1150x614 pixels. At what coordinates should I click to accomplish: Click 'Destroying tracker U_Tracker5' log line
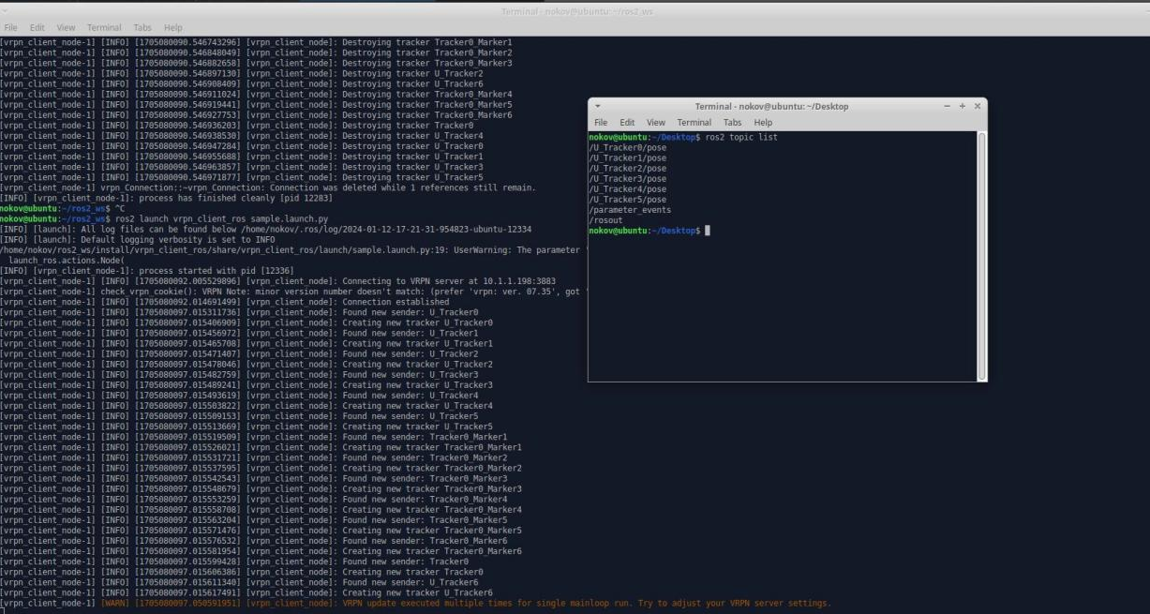[x=242, y=177]
